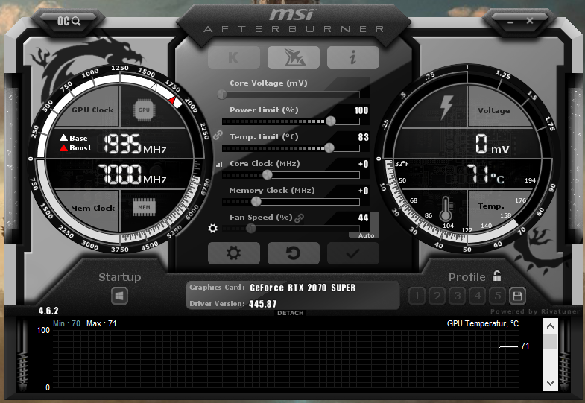Click the scroll down arrow of the graph
The width and height of the screenshot is (585, 403).
[550, 383]
